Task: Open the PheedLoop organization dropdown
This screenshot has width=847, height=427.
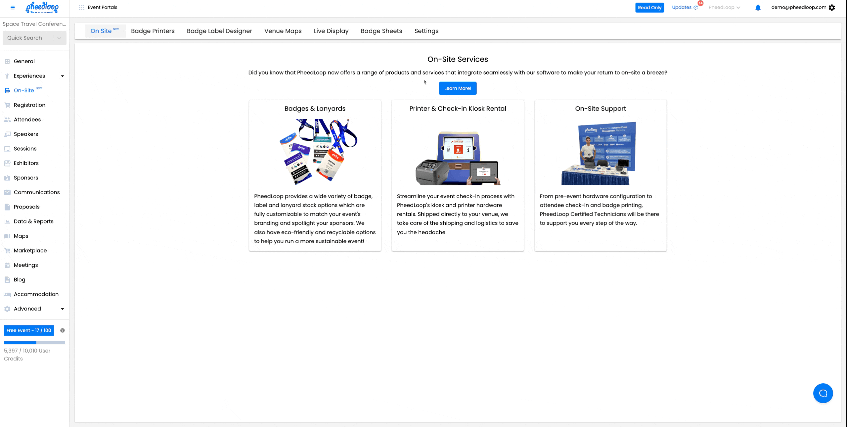Action: (724, 8)
